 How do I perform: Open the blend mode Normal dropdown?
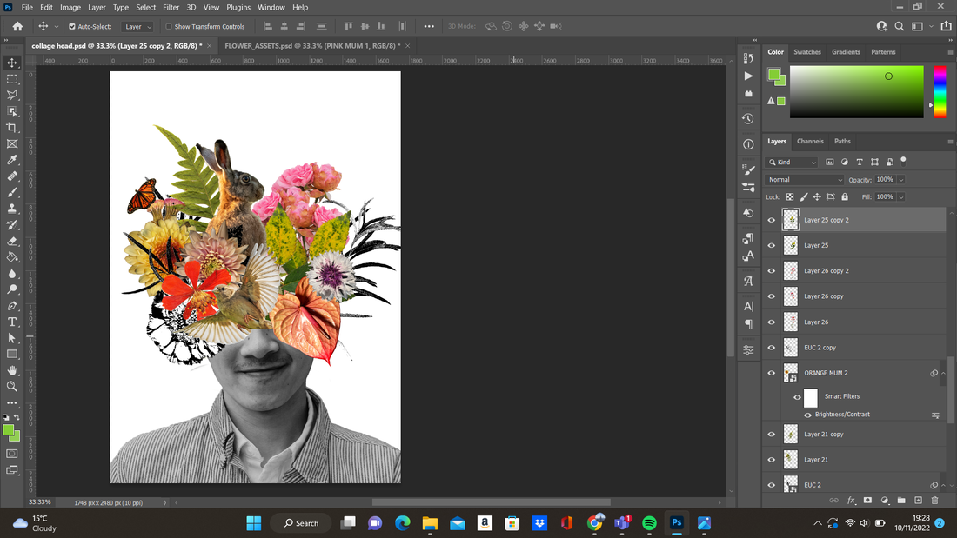pyautogui.click(x=804, y=180)
